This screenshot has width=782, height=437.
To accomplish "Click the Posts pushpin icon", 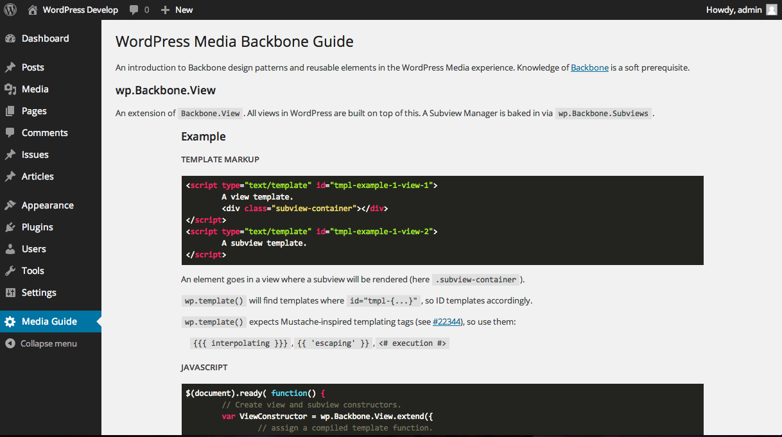I will click(10, 67).
